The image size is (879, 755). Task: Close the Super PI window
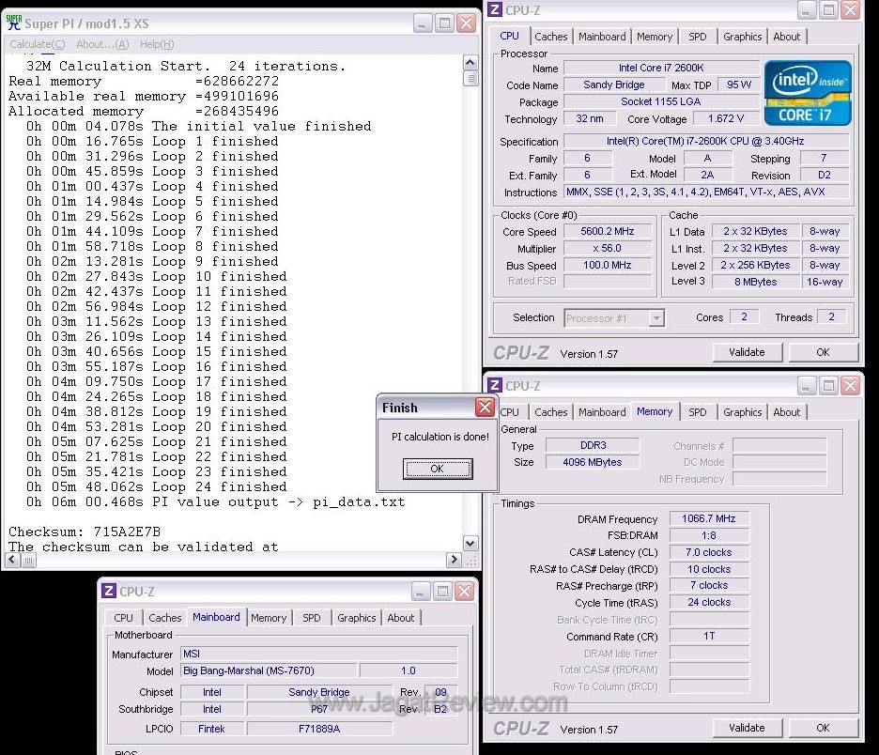coord(466,23)
